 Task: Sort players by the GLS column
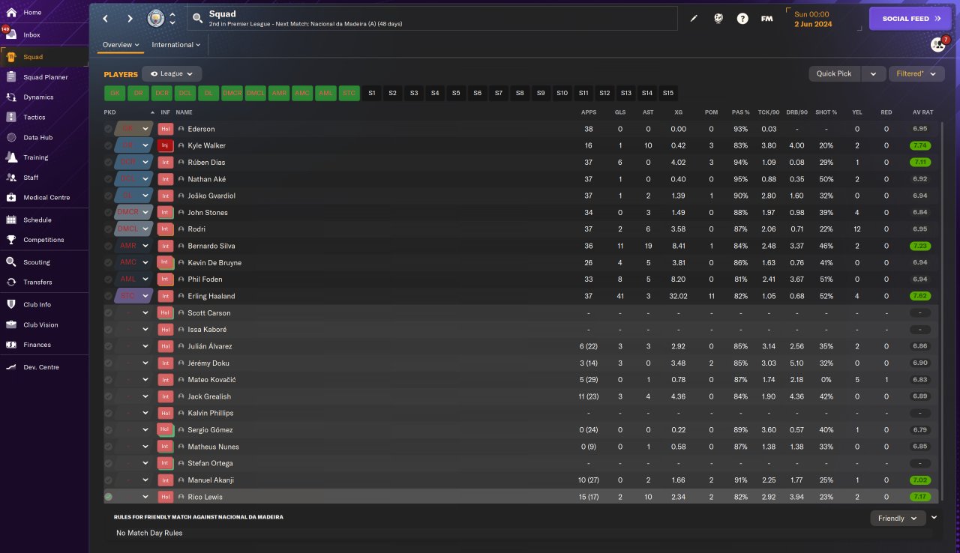619,112
